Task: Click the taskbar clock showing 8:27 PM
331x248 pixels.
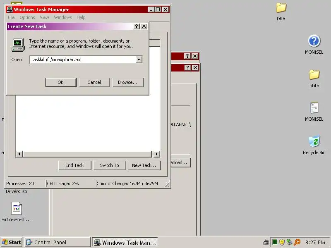Action: [315, 242]
